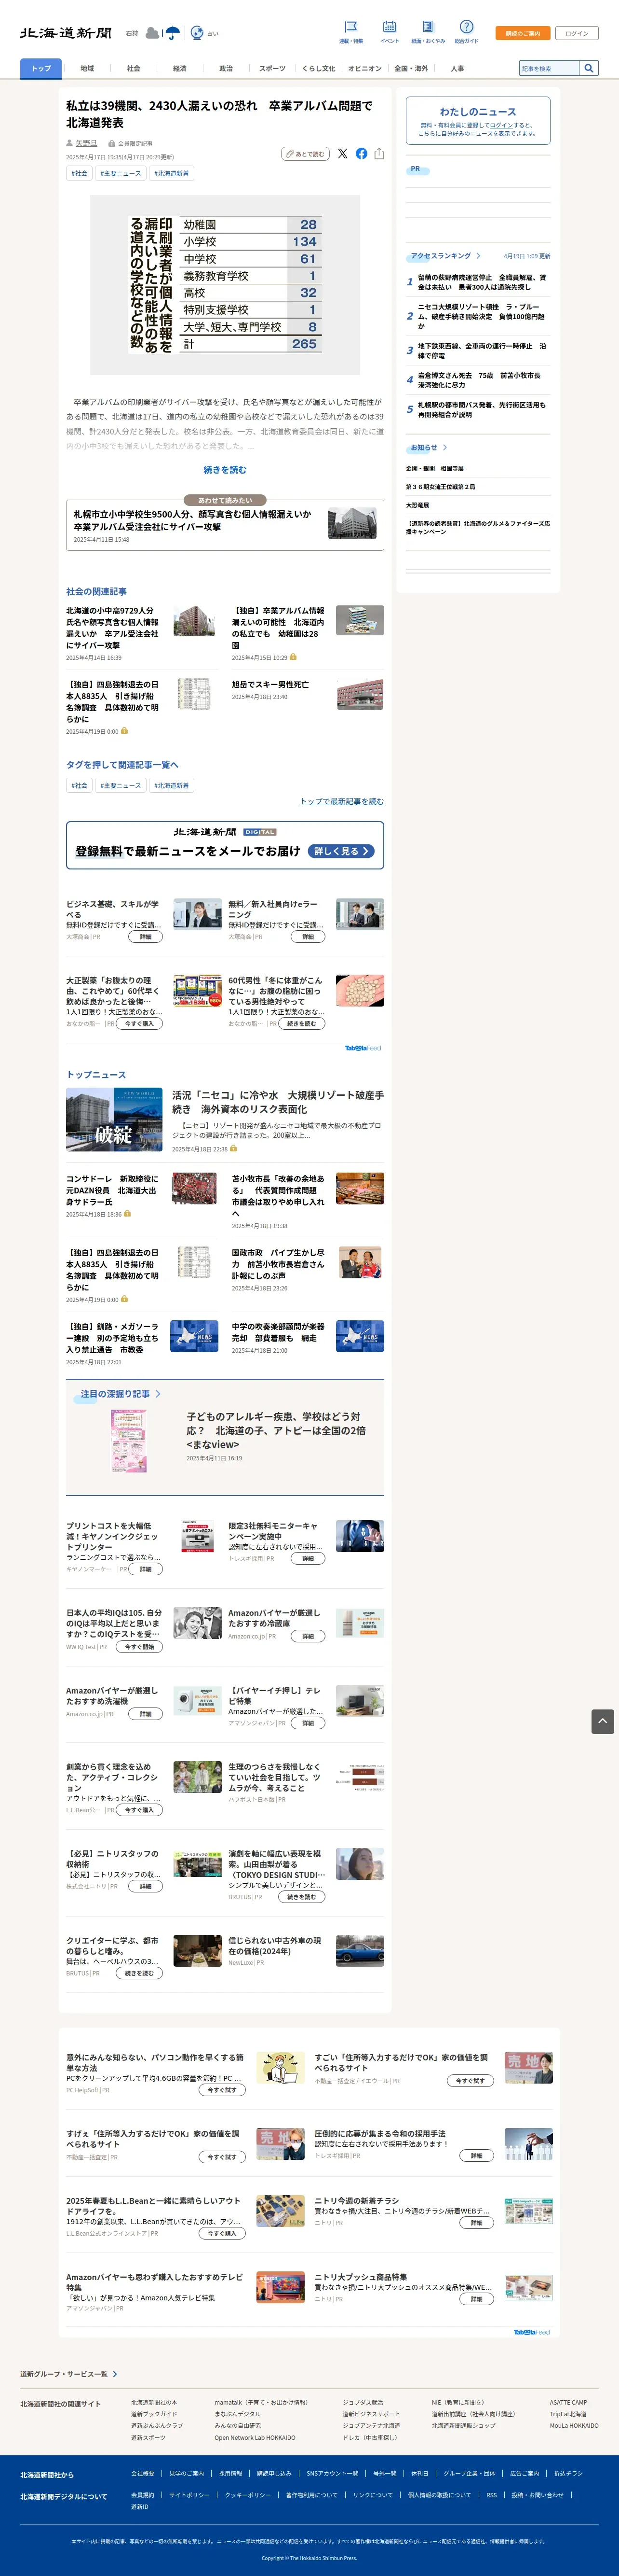The width and height of the screenshot is (619, 2576).
Task: Click the author person icon by 矢野旦
Action: tap(70, 143)
